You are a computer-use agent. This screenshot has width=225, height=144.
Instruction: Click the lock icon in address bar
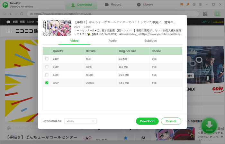point(32,14)
